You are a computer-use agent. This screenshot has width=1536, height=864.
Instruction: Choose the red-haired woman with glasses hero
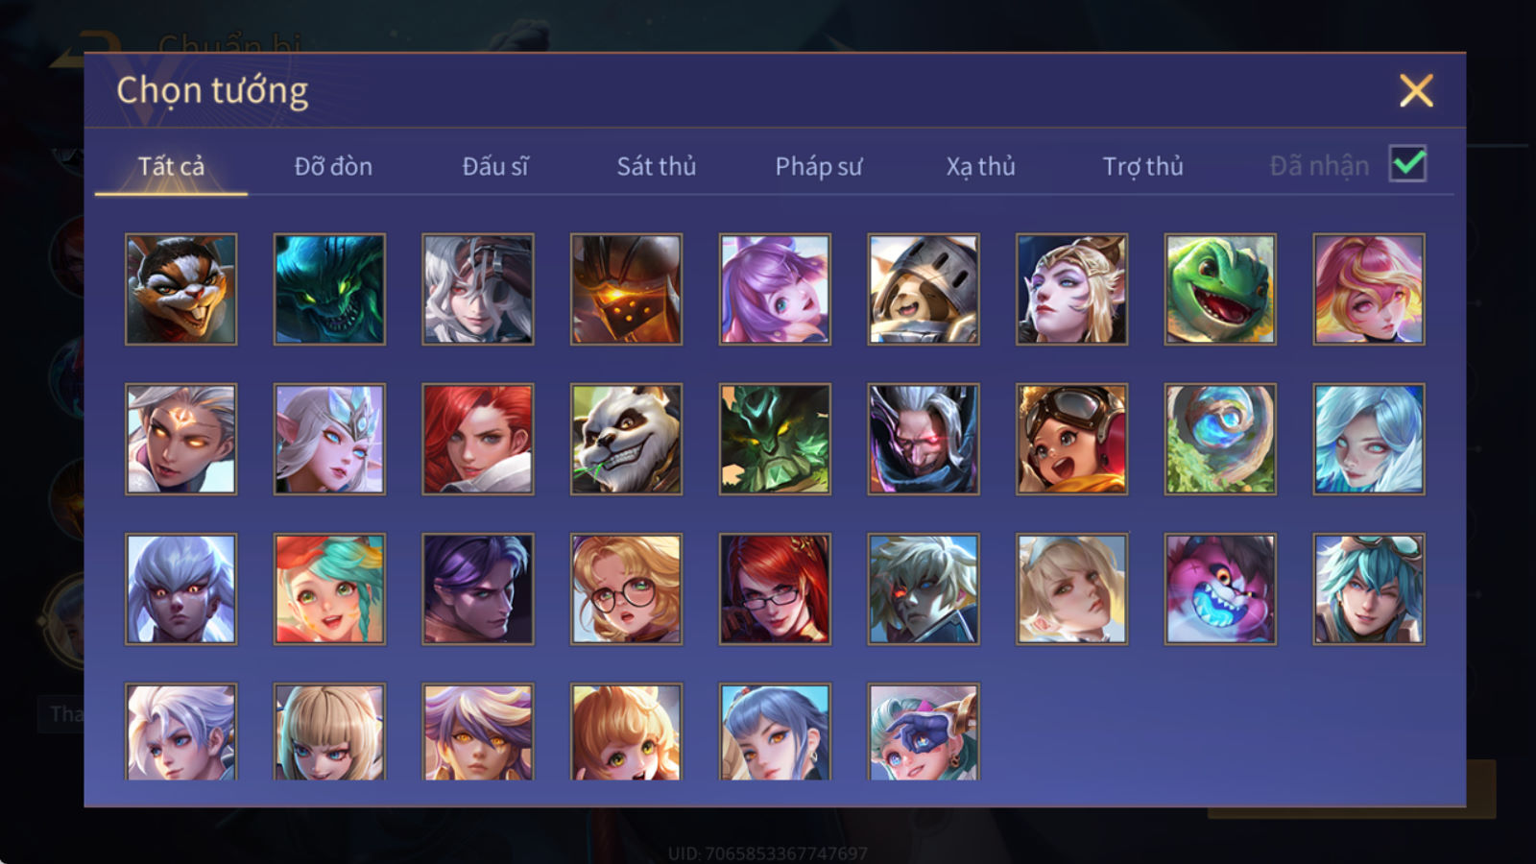point(775,588)
